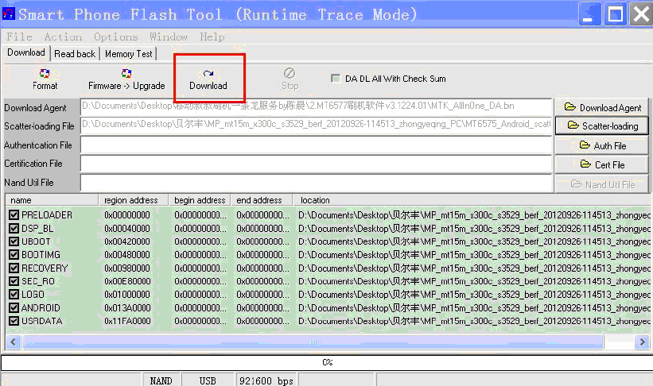Click the Scatter-loading button
Screen dimensions: 653x386
[x=602, y=125]
